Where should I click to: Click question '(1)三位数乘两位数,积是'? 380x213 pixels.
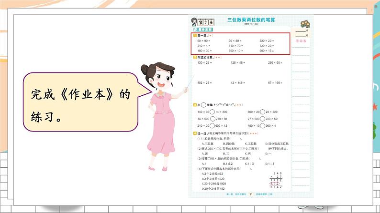(220, 139)
